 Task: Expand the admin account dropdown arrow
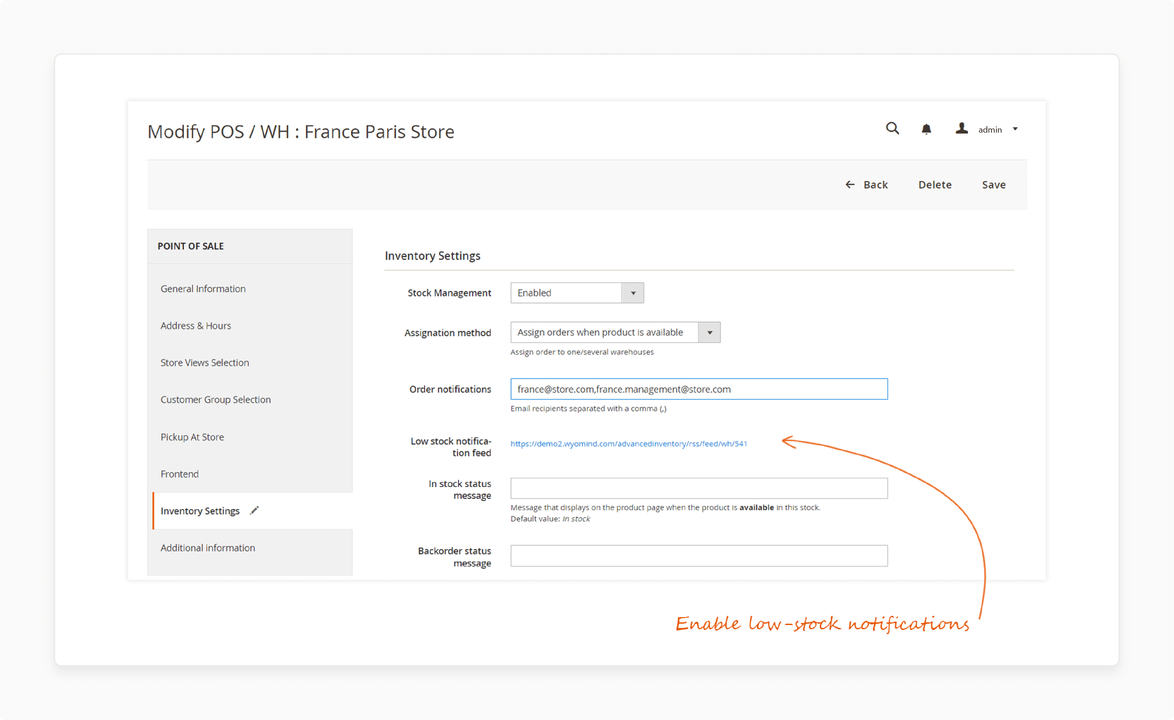coord(1015,129)
